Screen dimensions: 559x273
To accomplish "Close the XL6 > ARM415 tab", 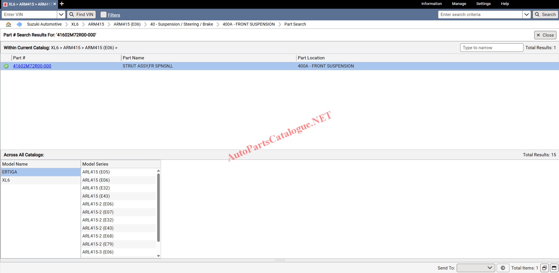I will (x=55, y=4).
